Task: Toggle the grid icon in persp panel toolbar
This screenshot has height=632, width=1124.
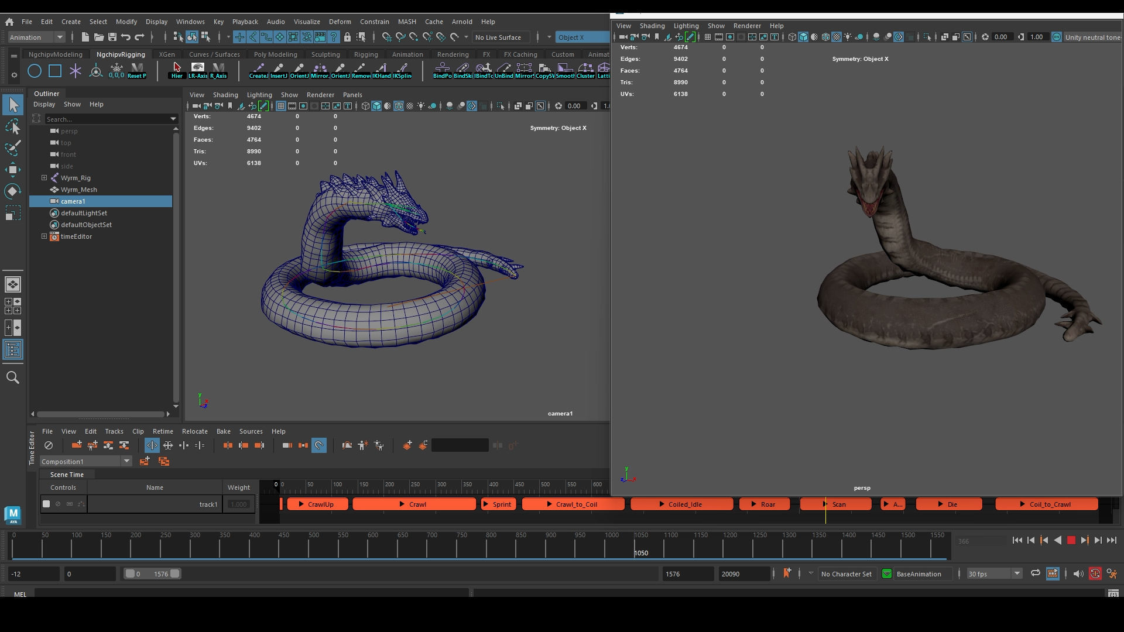Action: (x=707, y=37)
